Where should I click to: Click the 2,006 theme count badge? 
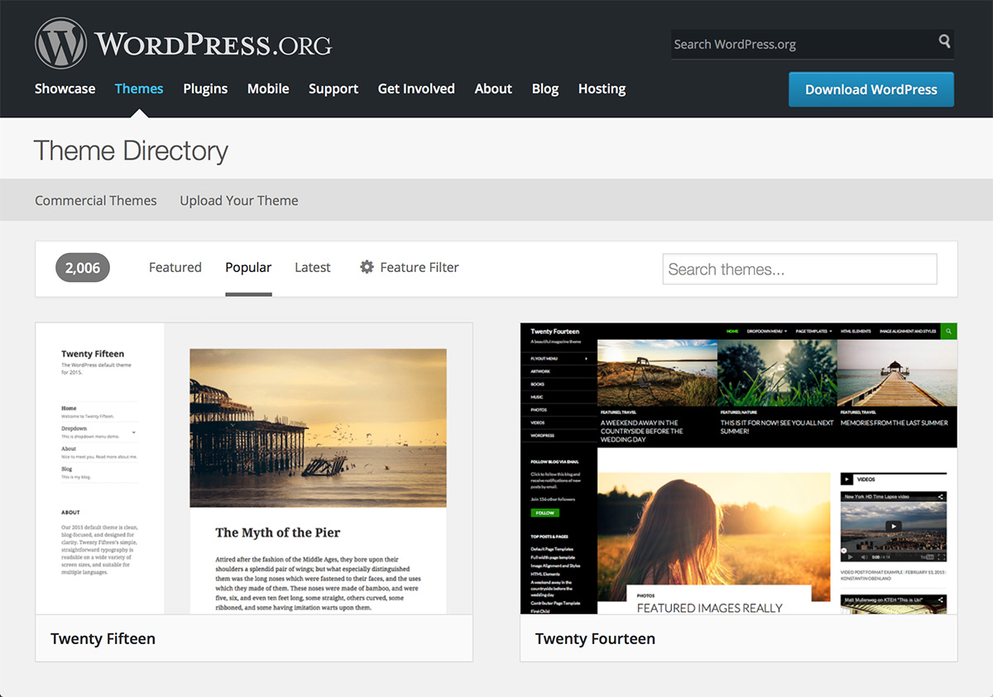coord(83,267)
